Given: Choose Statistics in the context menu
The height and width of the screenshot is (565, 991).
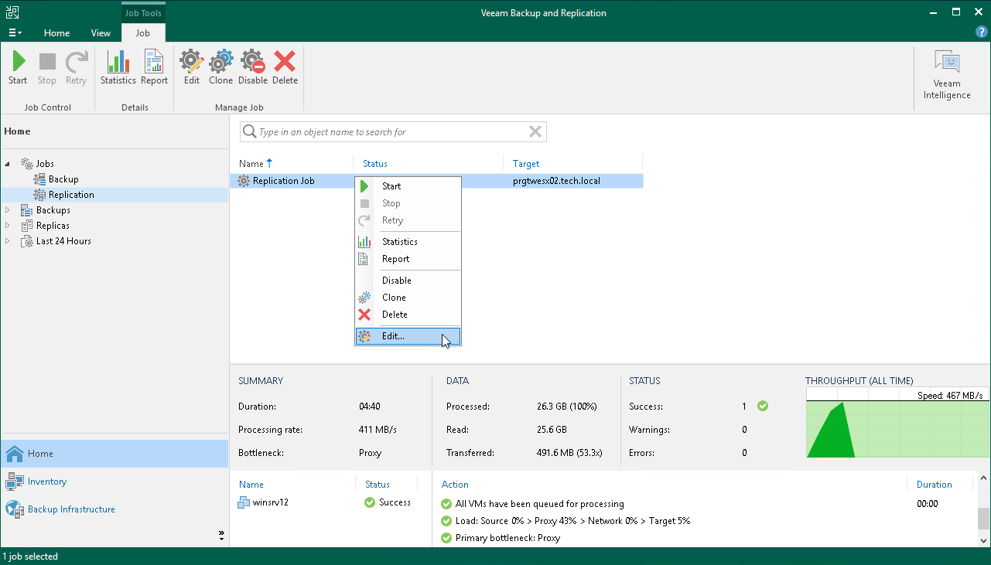Looking at the screenshot, I should tap(408, 241).
